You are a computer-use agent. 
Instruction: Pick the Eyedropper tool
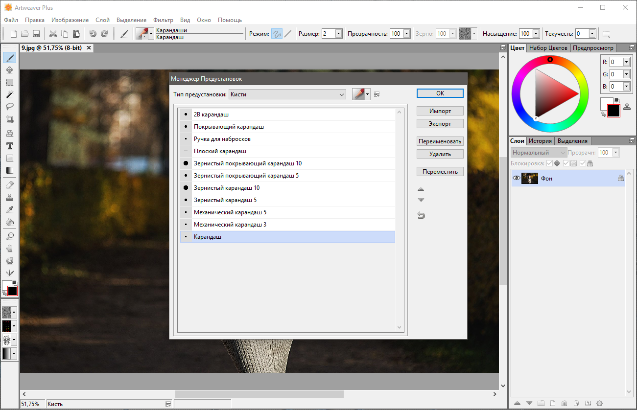pos(9,209)
